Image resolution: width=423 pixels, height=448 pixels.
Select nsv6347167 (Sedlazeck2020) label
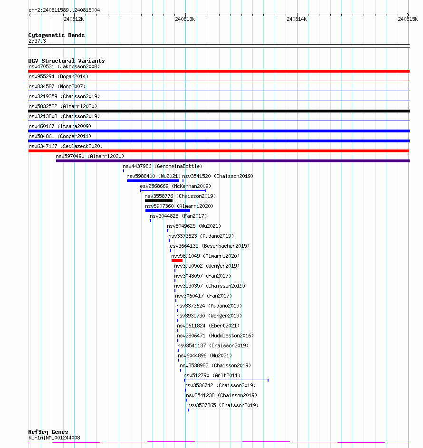pyautogui.click(x=66, y=146)
